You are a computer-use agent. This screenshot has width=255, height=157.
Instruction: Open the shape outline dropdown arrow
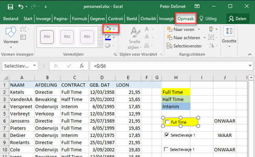click(114, 38)
